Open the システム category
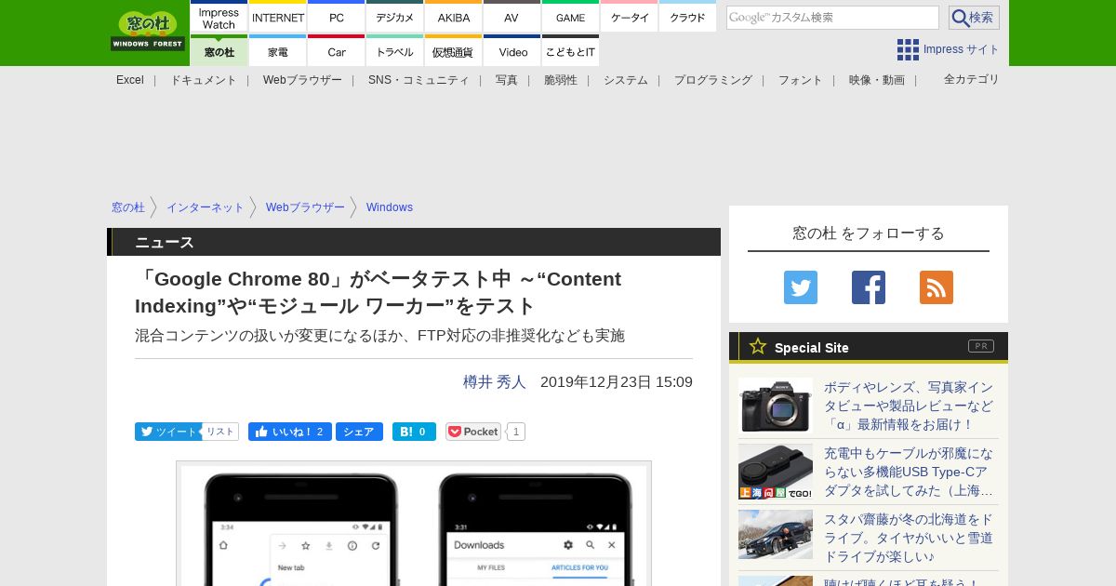1116x586 pixels. click(626, 80)
